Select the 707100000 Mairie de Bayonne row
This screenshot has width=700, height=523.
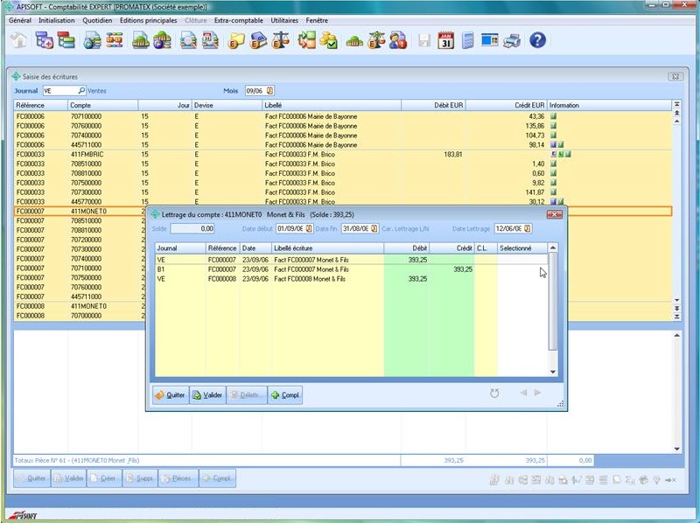click(343, 116)
